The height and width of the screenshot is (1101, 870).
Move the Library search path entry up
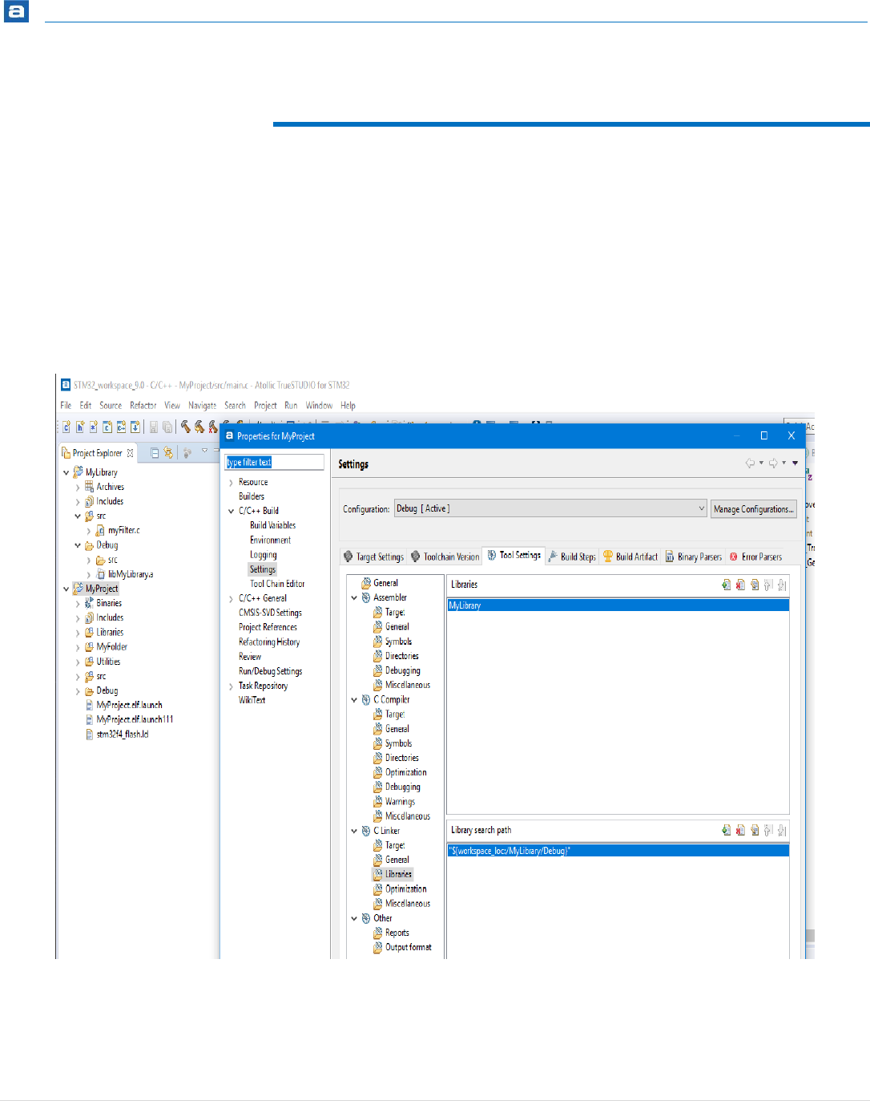pos(768,830)
